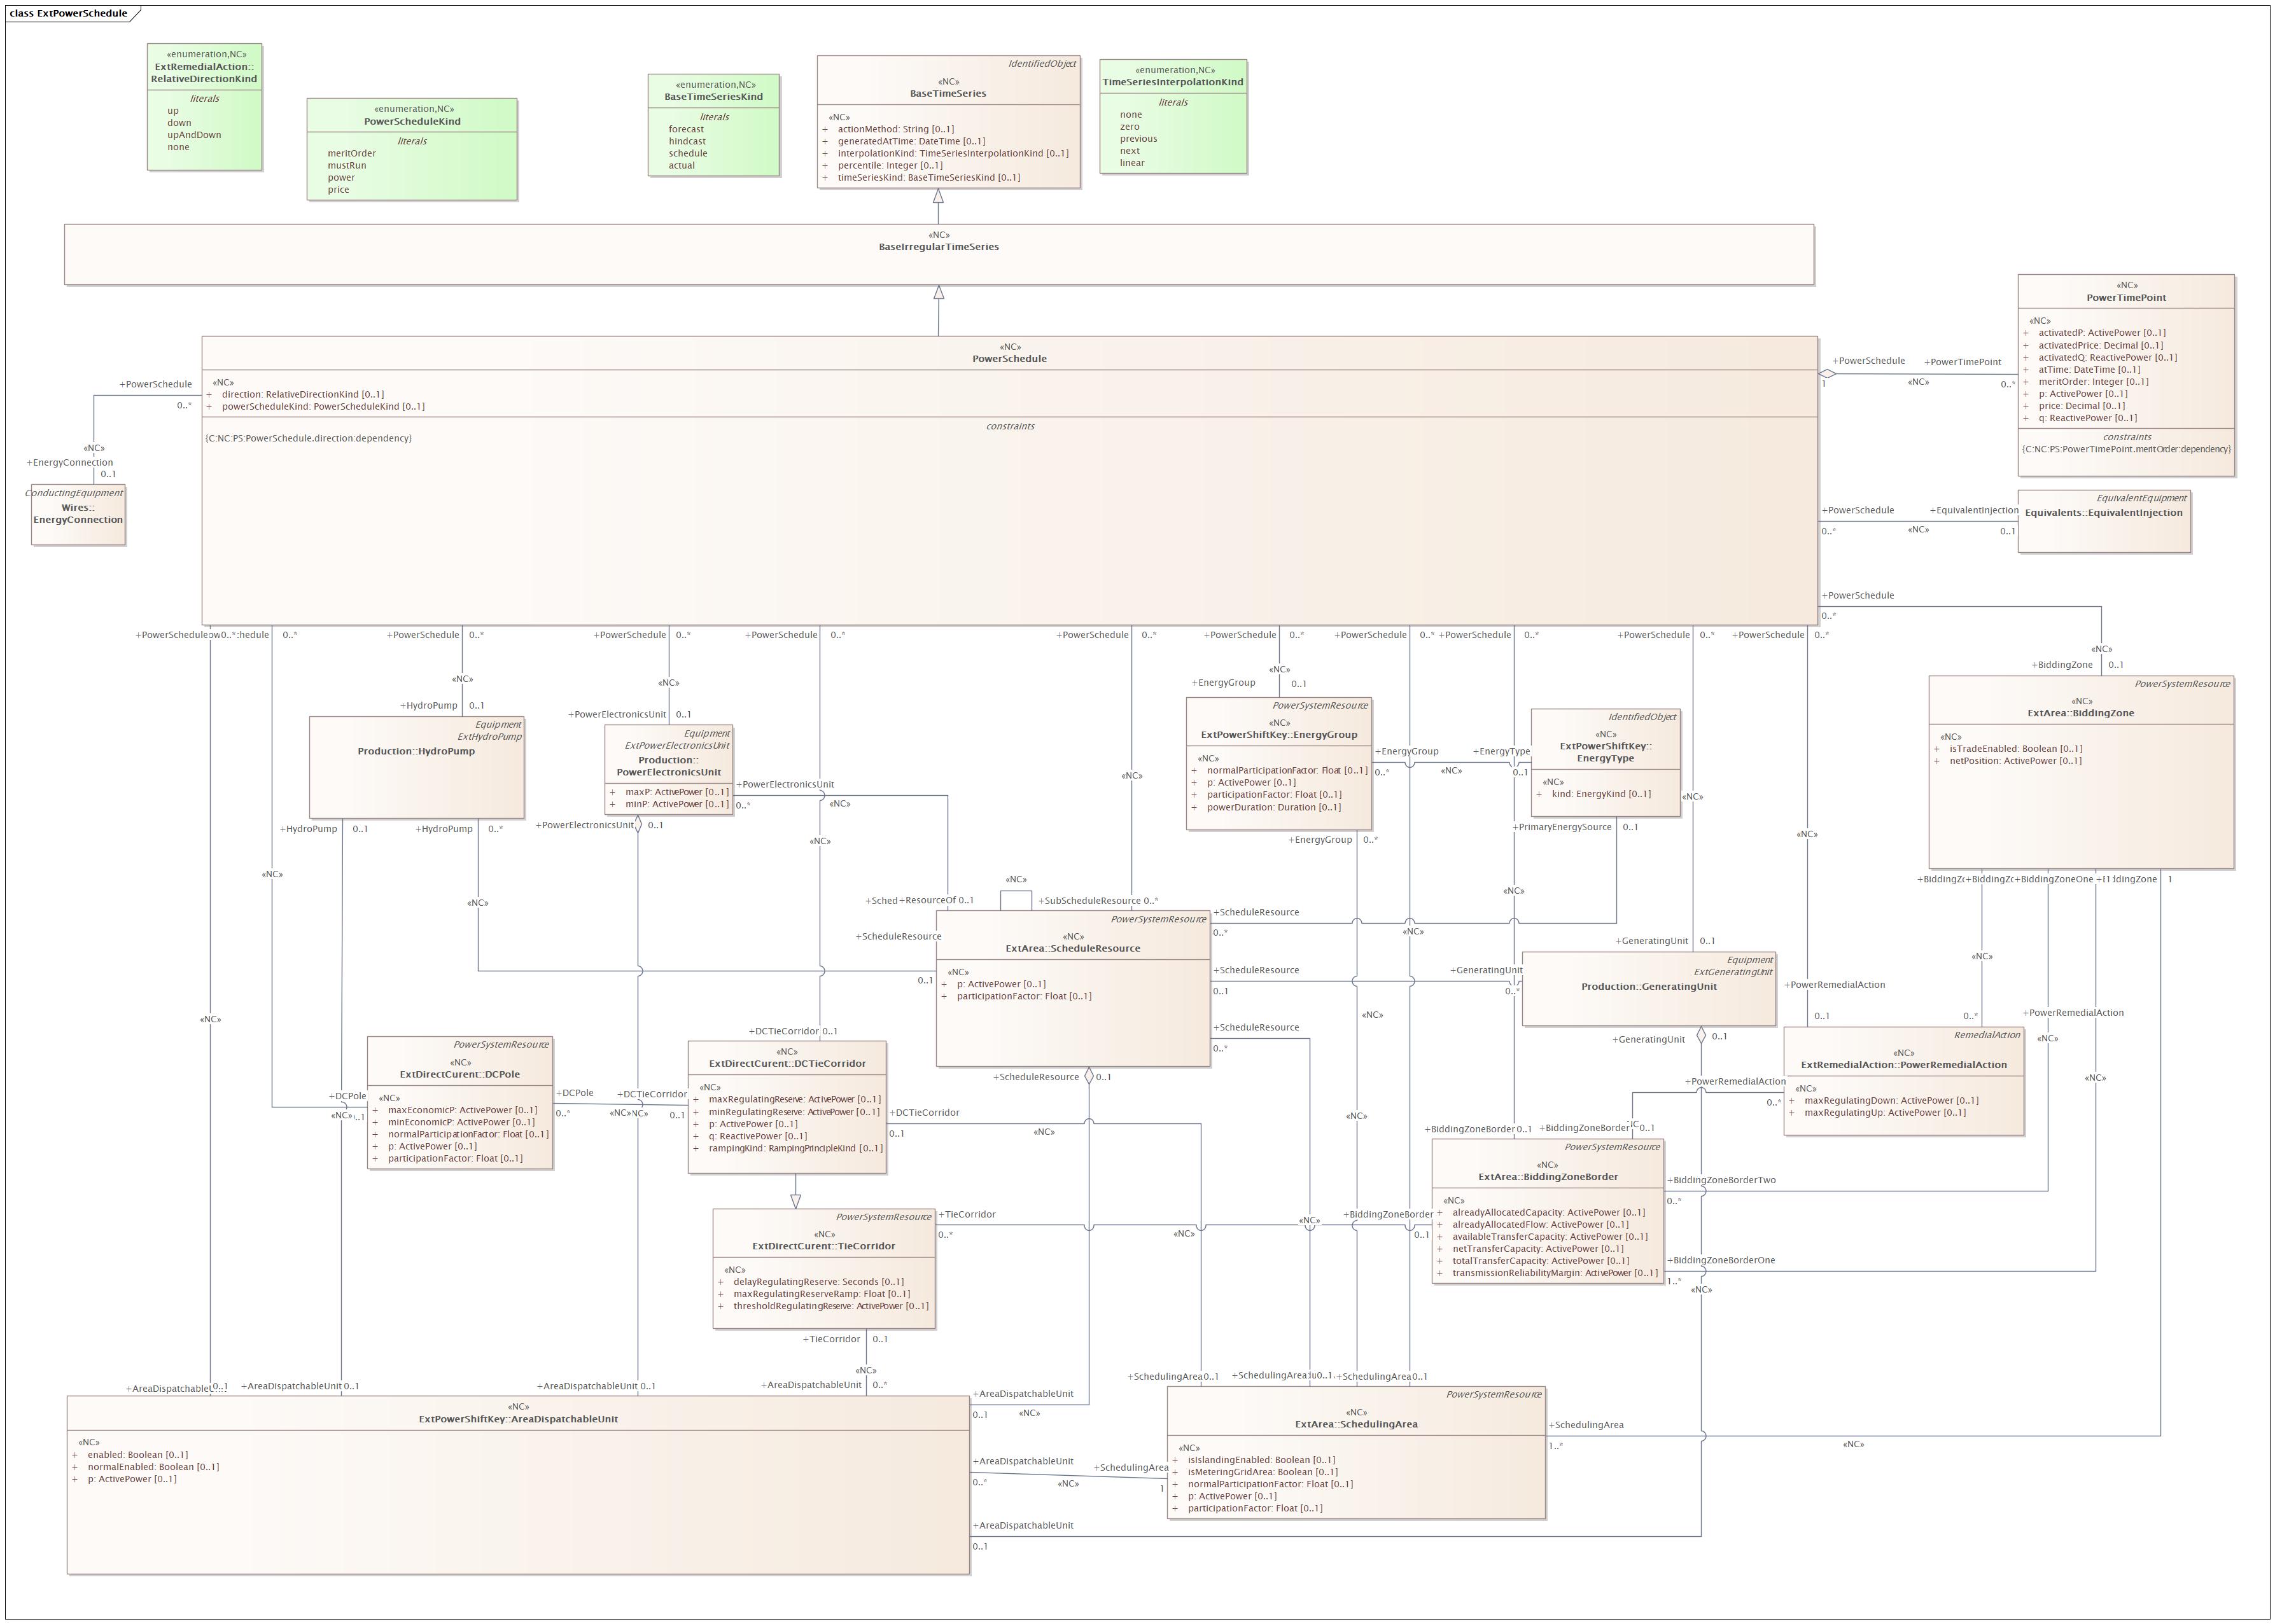Select the class ExtPowerSchedule diagram frame label

tap(68, 14)
